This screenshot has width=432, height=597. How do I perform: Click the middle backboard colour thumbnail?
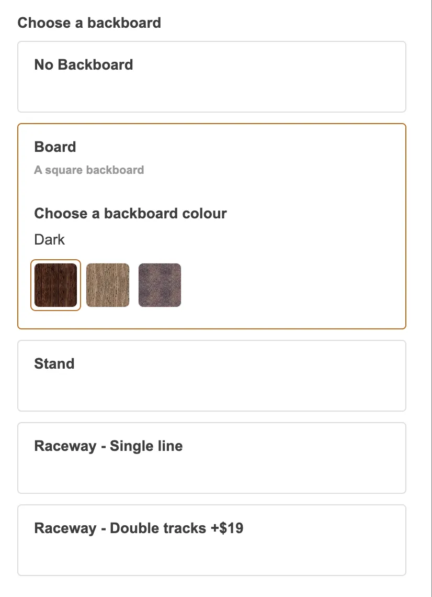108,285
